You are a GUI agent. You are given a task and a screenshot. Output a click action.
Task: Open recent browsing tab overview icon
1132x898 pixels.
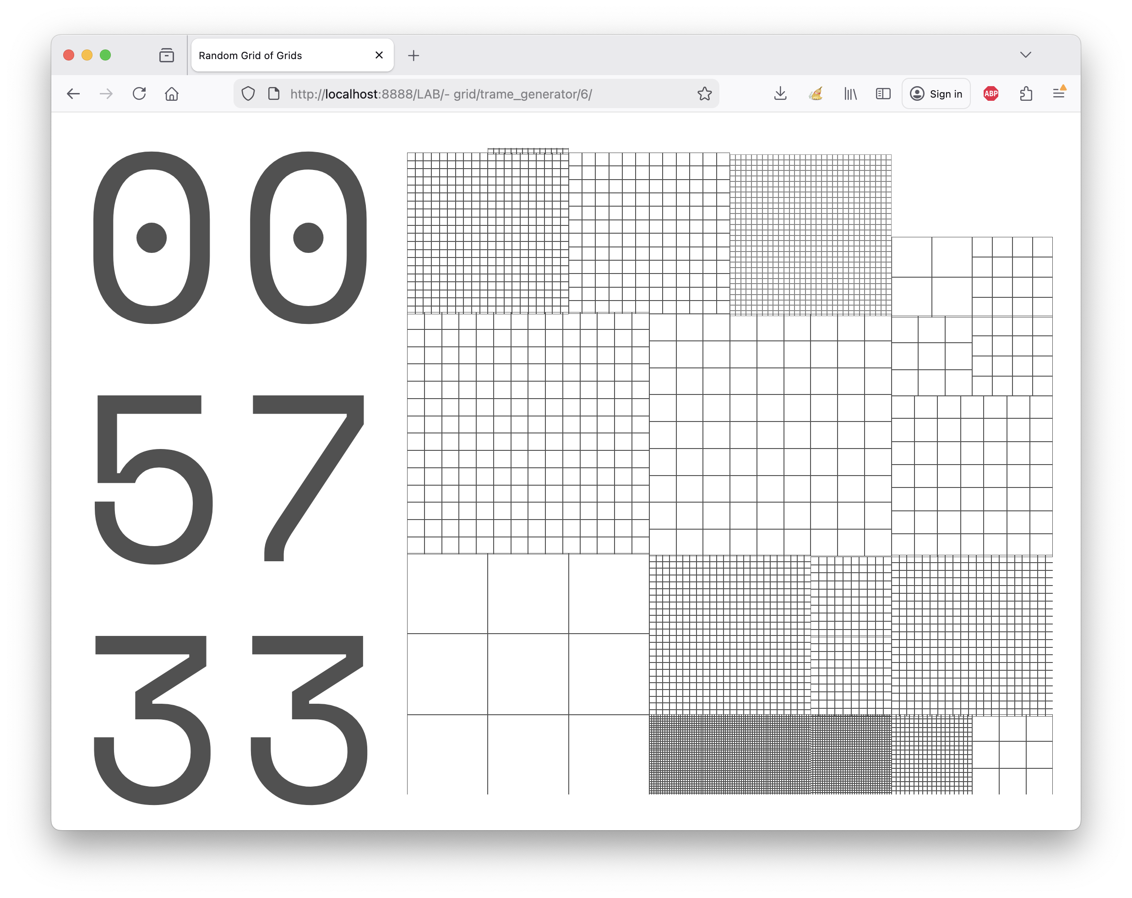point(166,55)
